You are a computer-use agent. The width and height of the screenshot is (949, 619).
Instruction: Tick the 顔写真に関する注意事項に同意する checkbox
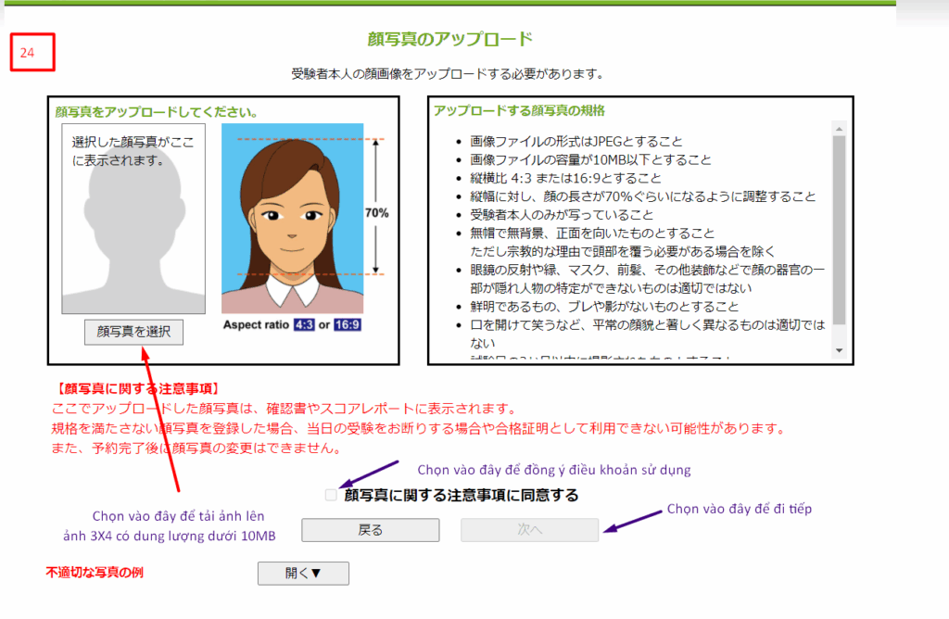332,495
